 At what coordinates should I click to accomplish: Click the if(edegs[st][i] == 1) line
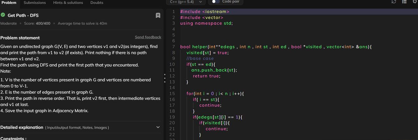217,117
